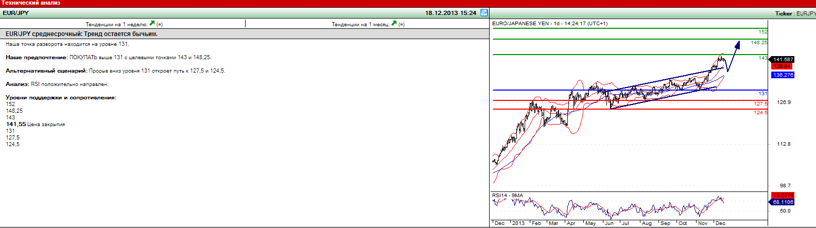Click the Jul marker on time axis
816x228 pixels.
626,223
